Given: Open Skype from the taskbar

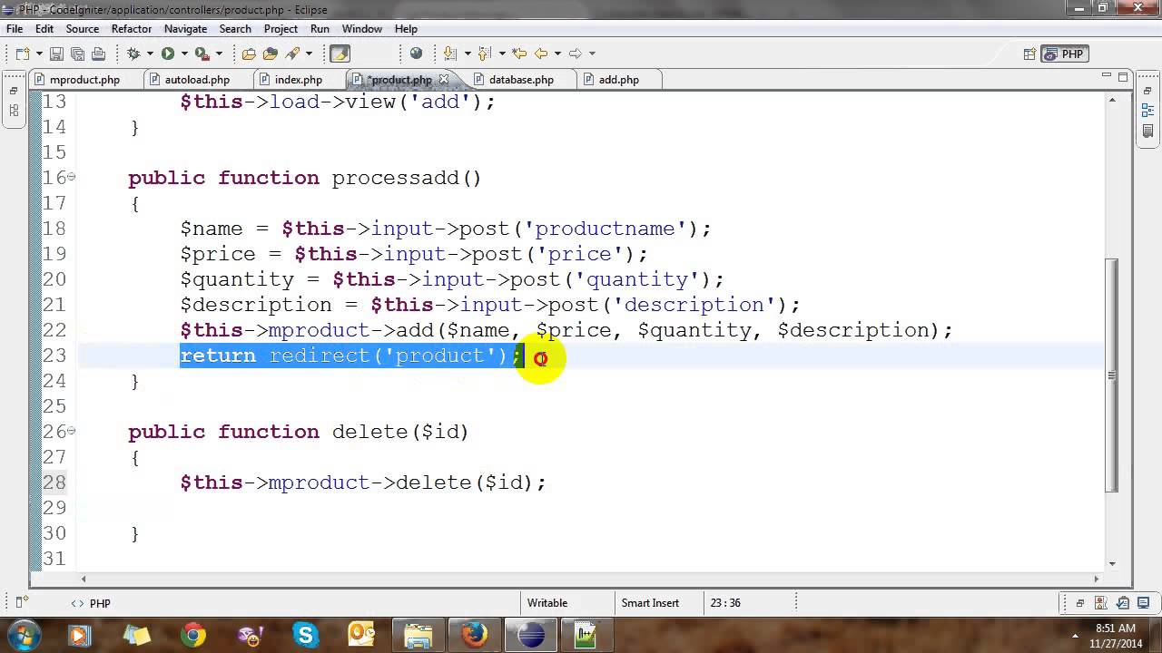Looking at the screenshot, I should pos(305,635).
